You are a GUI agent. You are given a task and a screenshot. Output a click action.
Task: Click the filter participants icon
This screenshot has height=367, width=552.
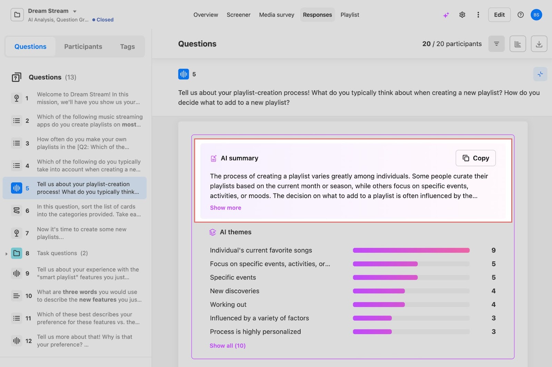496,44
